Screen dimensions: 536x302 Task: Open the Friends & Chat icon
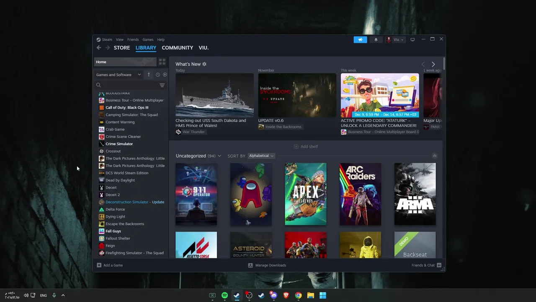(x=439, y=265)
